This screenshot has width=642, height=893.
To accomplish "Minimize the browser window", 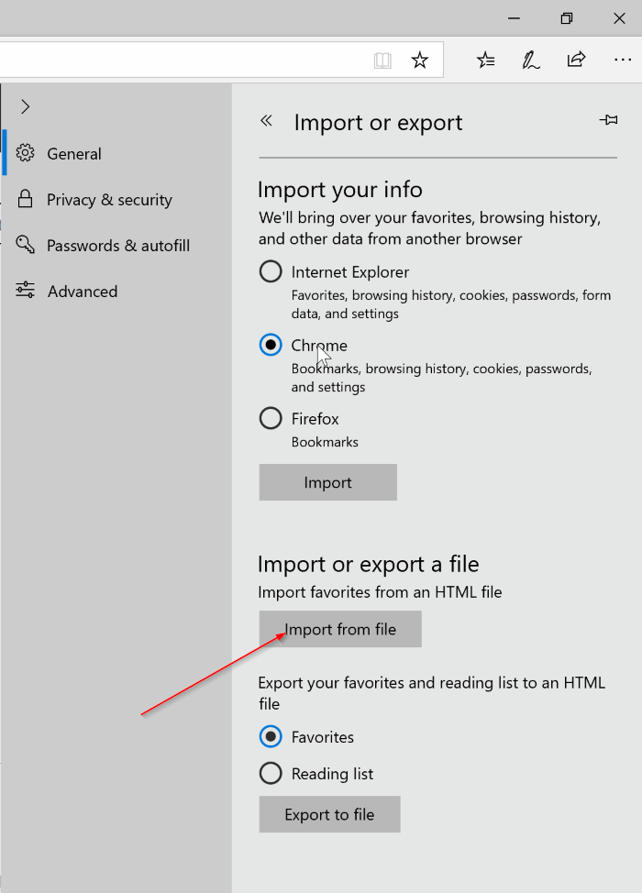I will point(514,18).
